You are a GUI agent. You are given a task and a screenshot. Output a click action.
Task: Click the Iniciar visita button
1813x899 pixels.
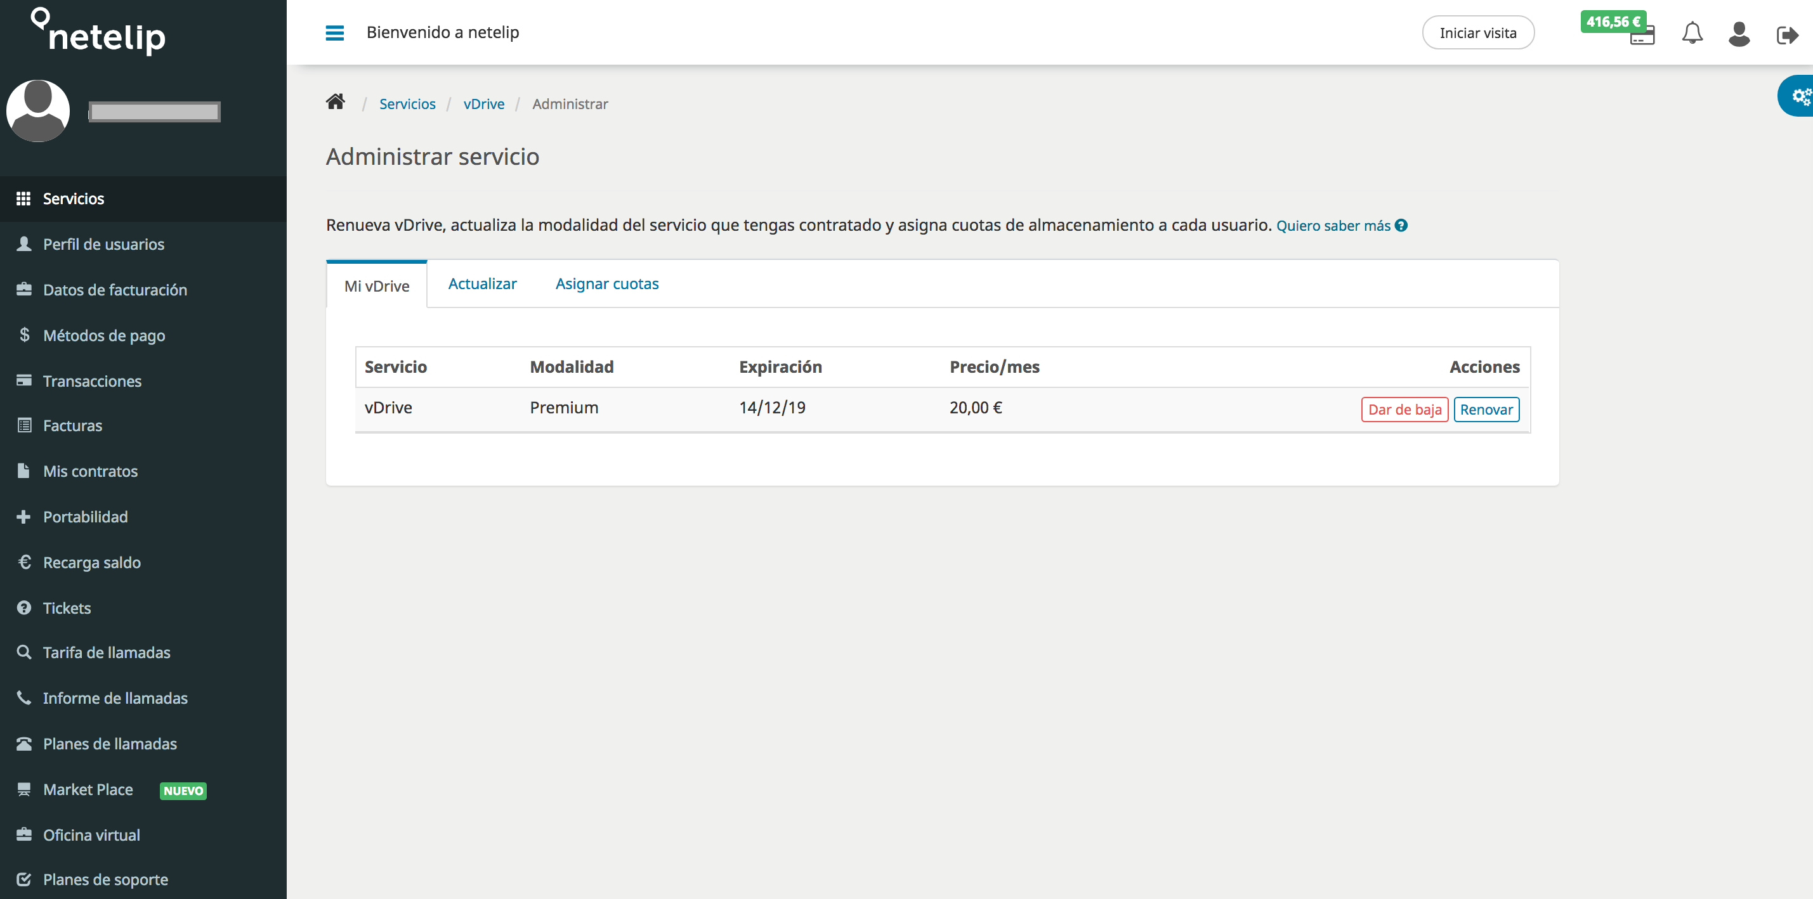[x=1479, y=32]
